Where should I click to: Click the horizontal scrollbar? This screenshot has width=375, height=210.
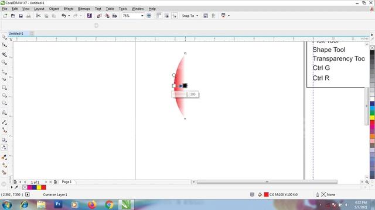(x=267, y=182)
